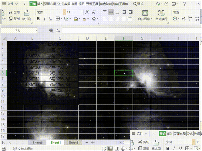This screenshot has width=202, height=151.
Task: Toggle underline formatting in main ribbon
Action: (x=51, y=19)
